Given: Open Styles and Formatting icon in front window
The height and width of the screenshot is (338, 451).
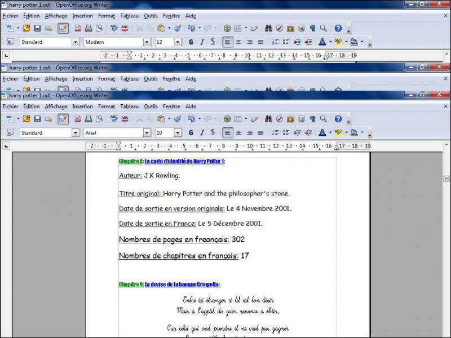Looking at the screenshot, I should pyautogui.click(x=10, y=133).
